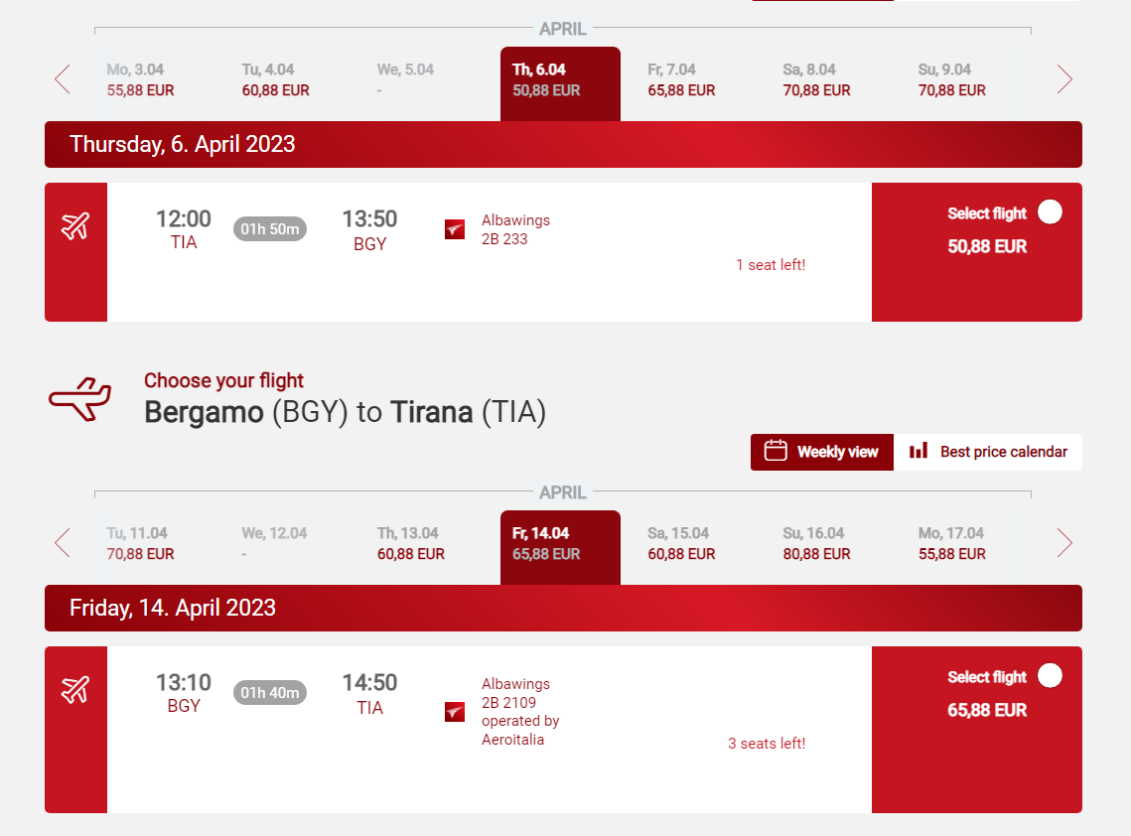This screenshot has width=1131, height=836.
Task: Select the 50,88 EUR flight radio button
Action: click(1050, 212)
